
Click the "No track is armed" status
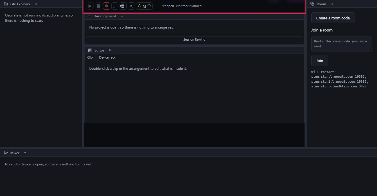coord(189,6)
